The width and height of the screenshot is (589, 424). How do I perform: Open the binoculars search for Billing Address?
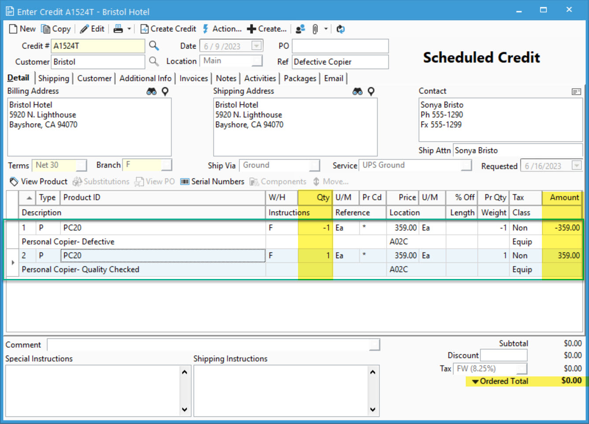(151, 91)
